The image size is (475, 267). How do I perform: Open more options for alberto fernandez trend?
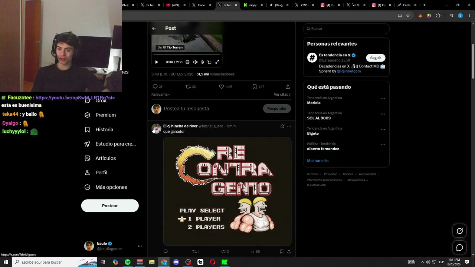383,145
